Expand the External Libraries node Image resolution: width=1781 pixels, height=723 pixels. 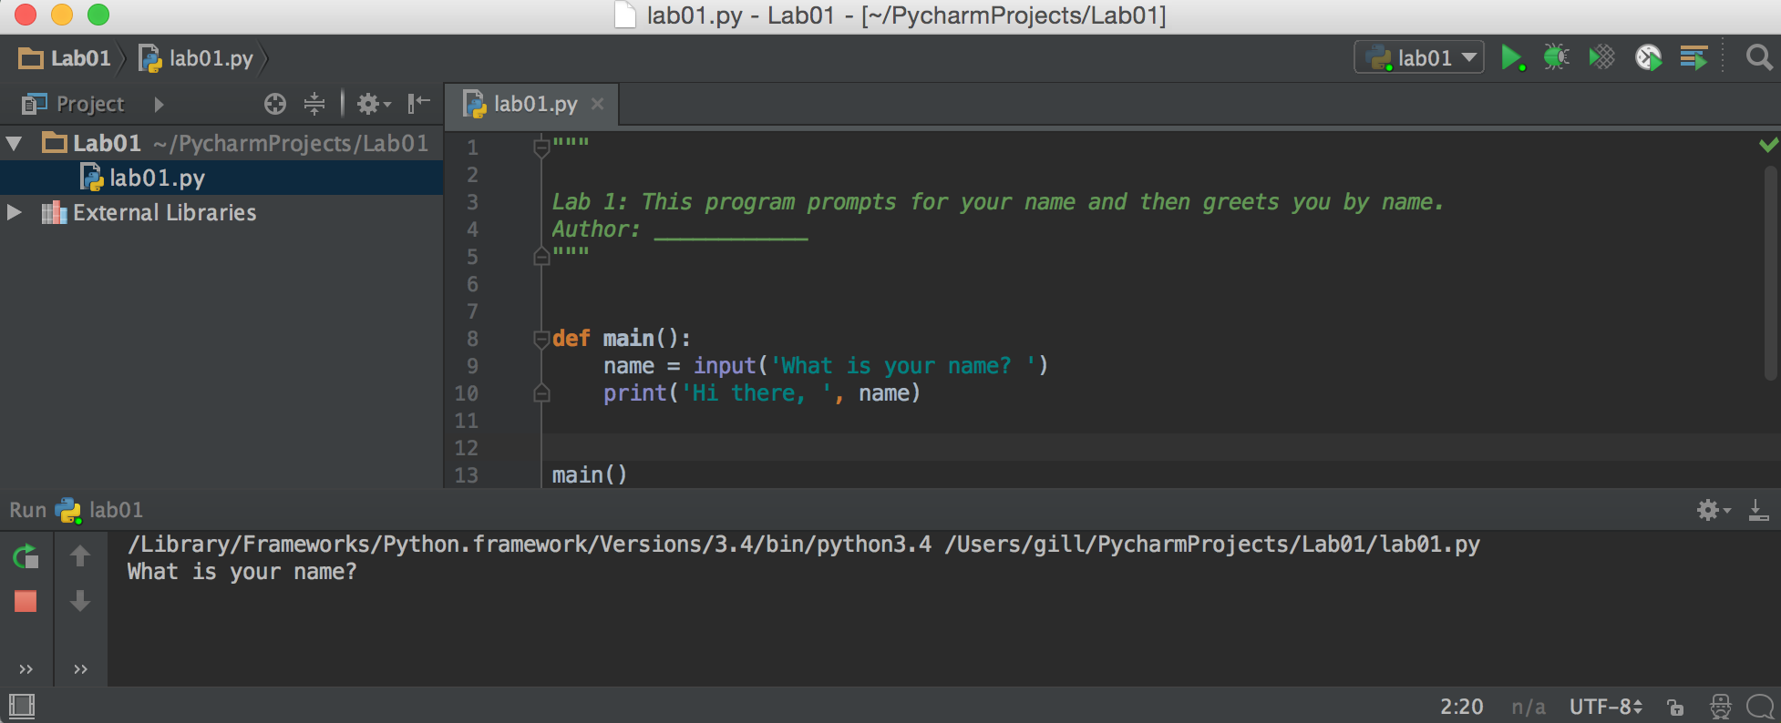pyautogui.click(x=14, y=212)
